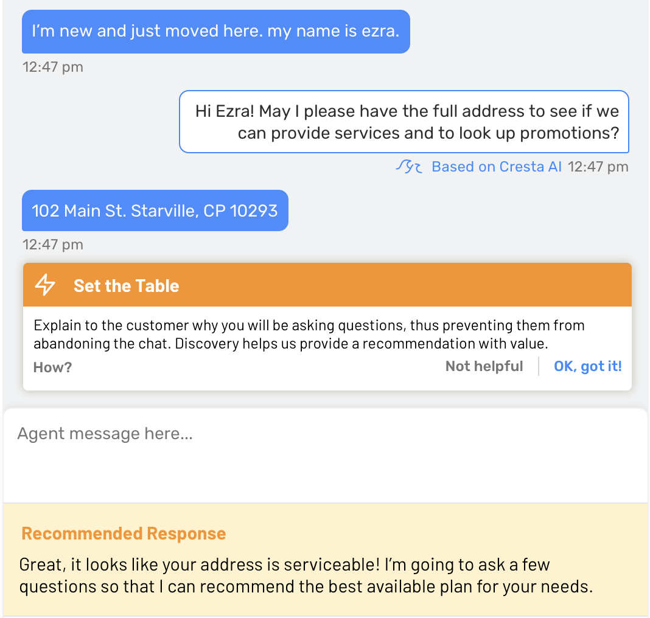The height and width of the screenshot is (618, 650).
Task: Acknowledge the hint with OK, got it!
Action: pyautogui.click(x=587, y=366)
